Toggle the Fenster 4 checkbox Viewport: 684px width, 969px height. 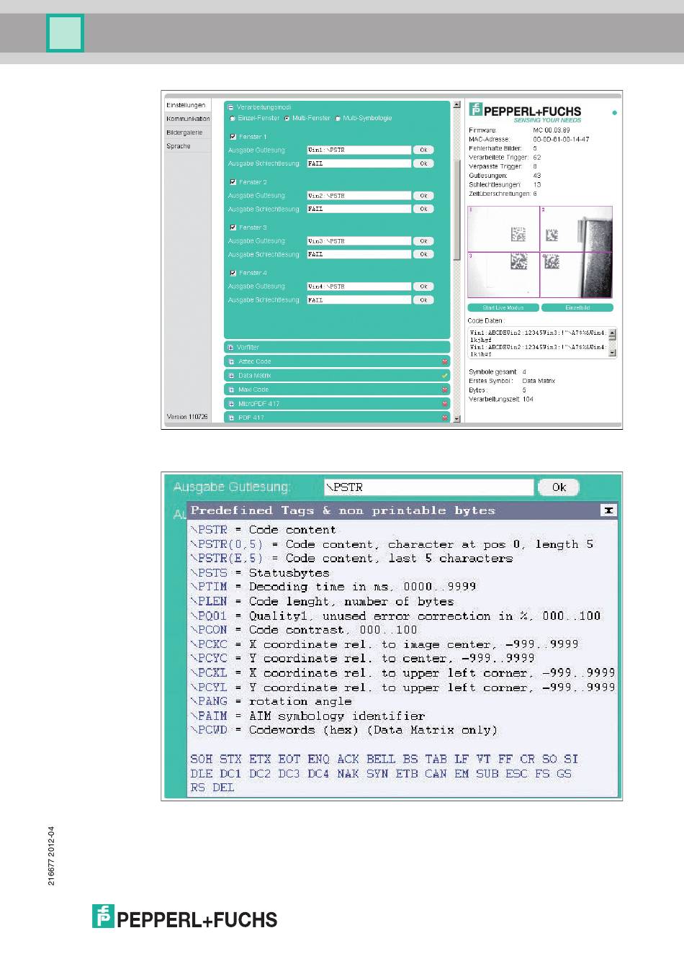[x=233, y=273]
